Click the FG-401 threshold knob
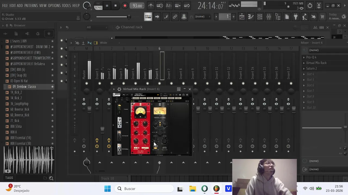 pyautogui.click(x=136, y=124)
